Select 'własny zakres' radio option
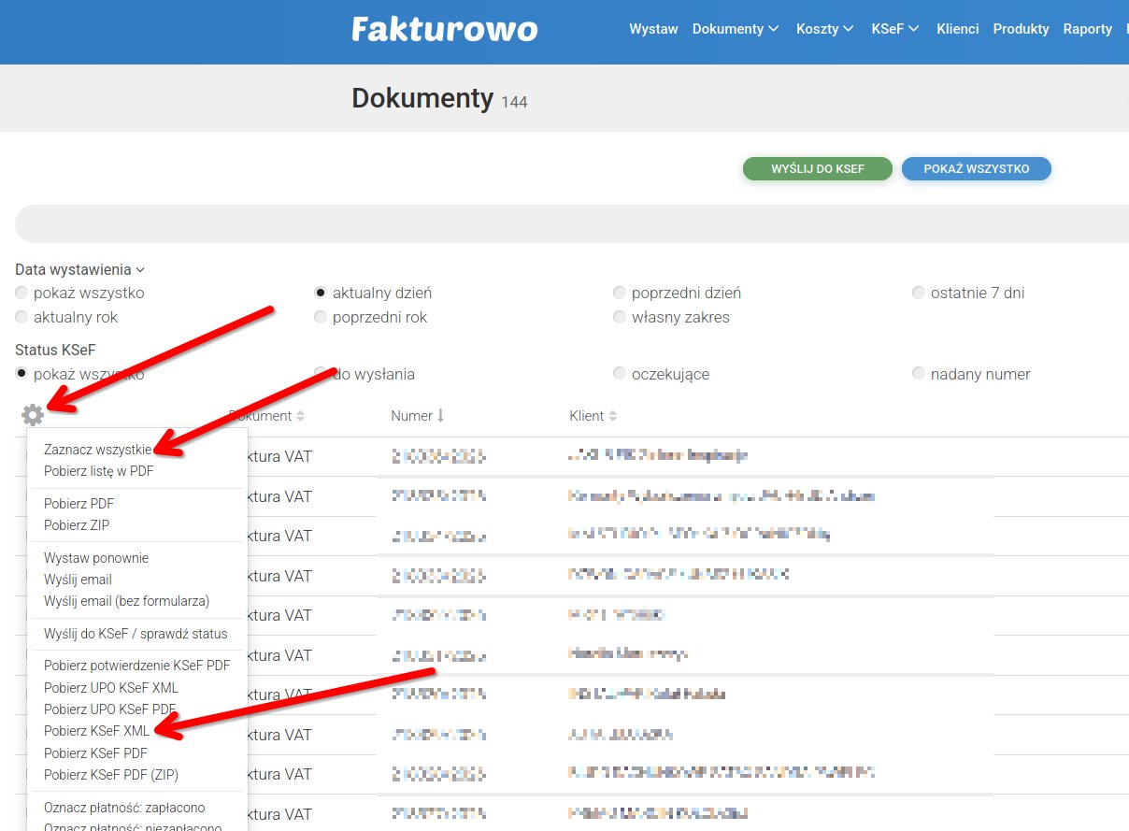Screen dimensions: 1129x831 [x=620, y=317]
